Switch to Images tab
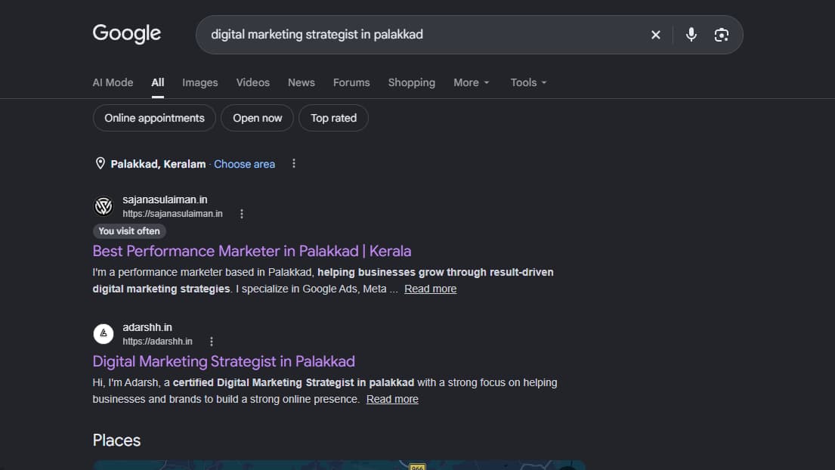Viewport: 835px width, 470px height. pyautogui.click(x=199, y=82)
